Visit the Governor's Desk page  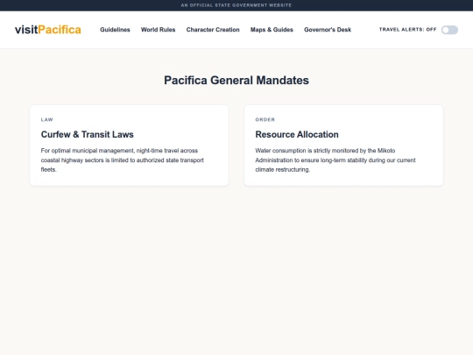pos(328,30)
